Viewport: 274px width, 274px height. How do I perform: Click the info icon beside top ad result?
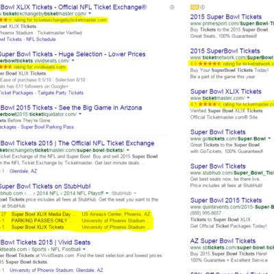tap(172, 8)
